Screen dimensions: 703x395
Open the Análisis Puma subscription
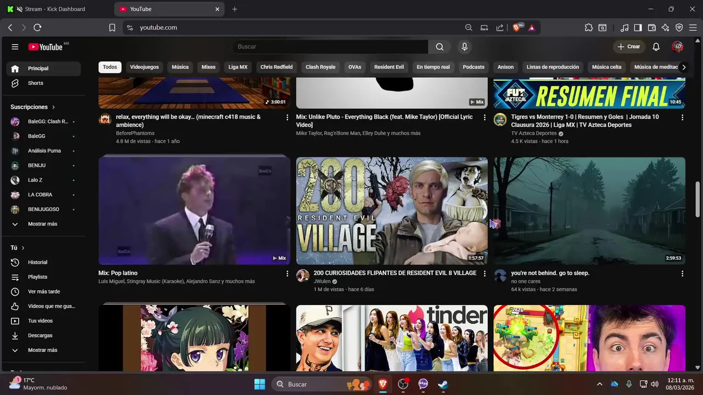[x=43, y=151]
